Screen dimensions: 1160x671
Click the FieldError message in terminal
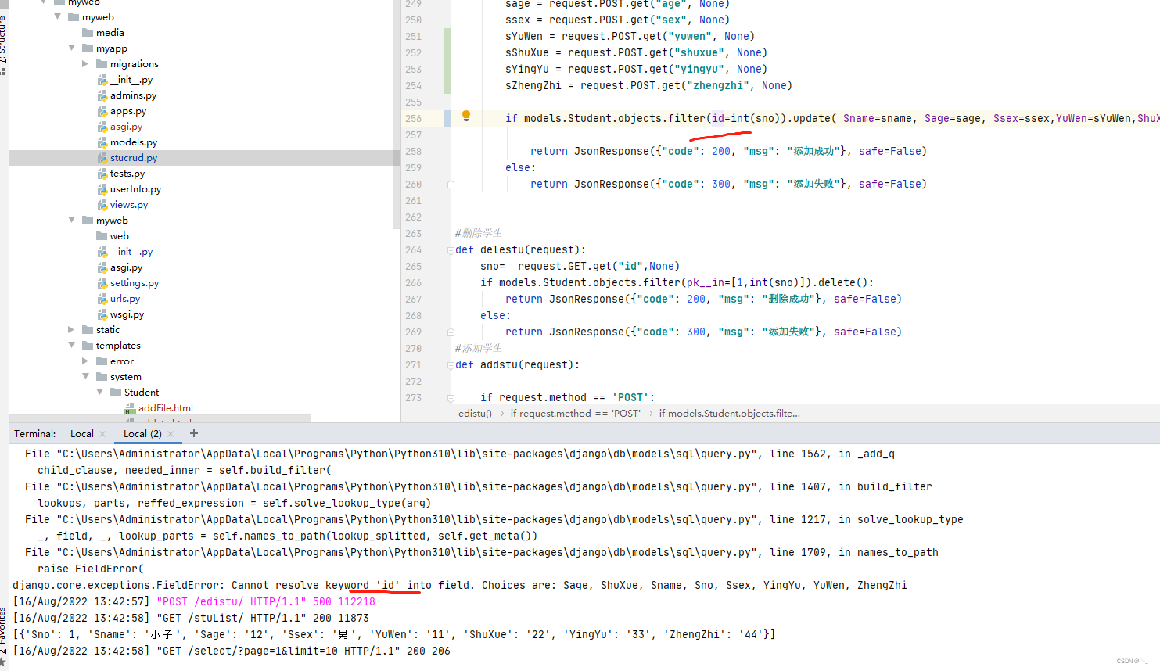(x=460, y=585)
